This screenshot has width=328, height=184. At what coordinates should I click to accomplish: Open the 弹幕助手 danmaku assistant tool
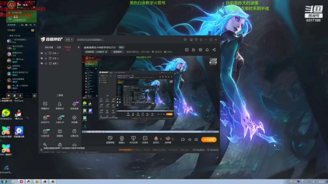45,105
